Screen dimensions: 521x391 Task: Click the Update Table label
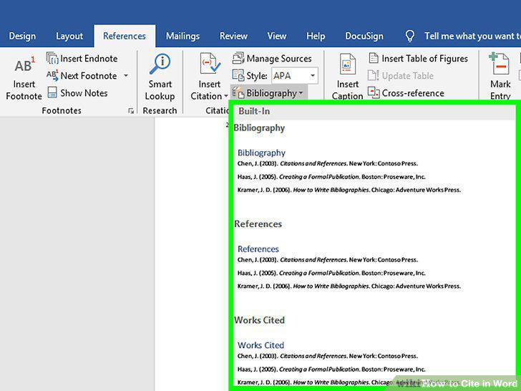(408, 76)
